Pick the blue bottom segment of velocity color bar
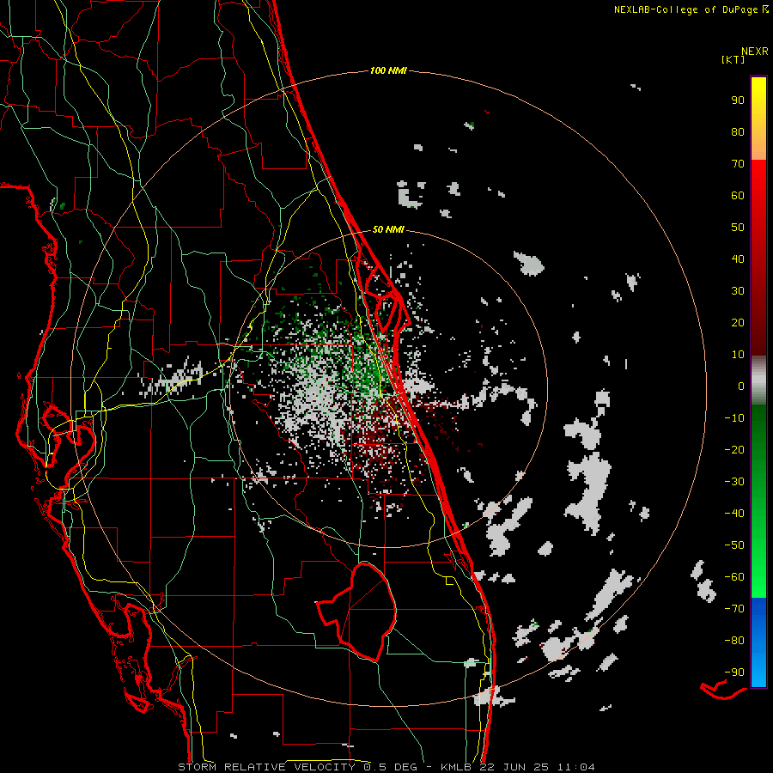This screenshot has width=773, height=773. (x=758, y=642)
